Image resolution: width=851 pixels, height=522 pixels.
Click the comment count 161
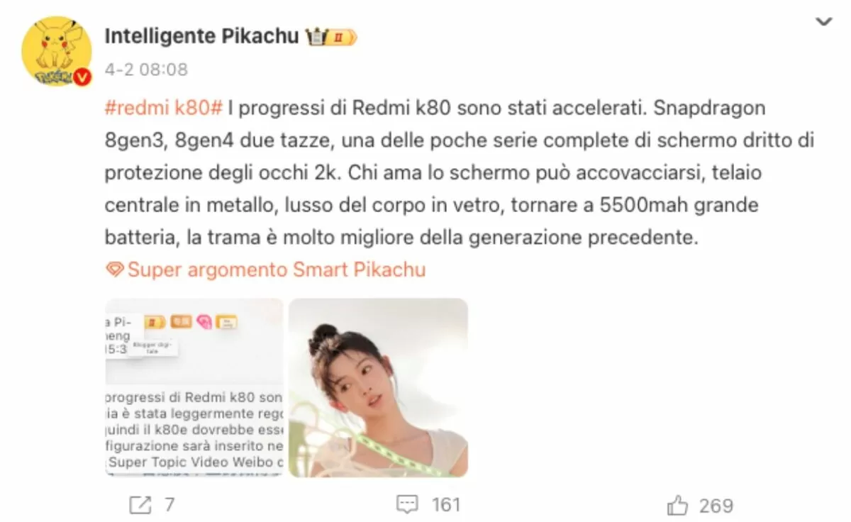pos(446,505)
